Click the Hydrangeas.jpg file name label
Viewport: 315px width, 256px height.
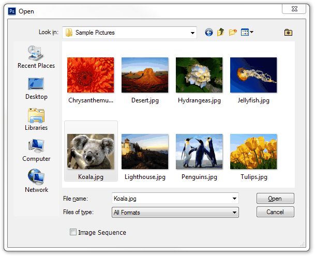click(x=199, y=100)
